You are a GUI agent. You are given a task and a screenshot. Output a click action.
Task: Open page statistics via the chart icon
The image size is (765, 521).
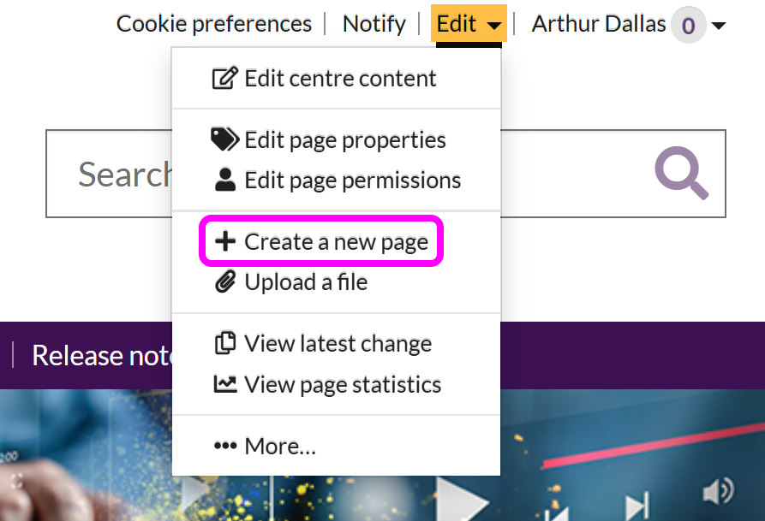(224, 384)
